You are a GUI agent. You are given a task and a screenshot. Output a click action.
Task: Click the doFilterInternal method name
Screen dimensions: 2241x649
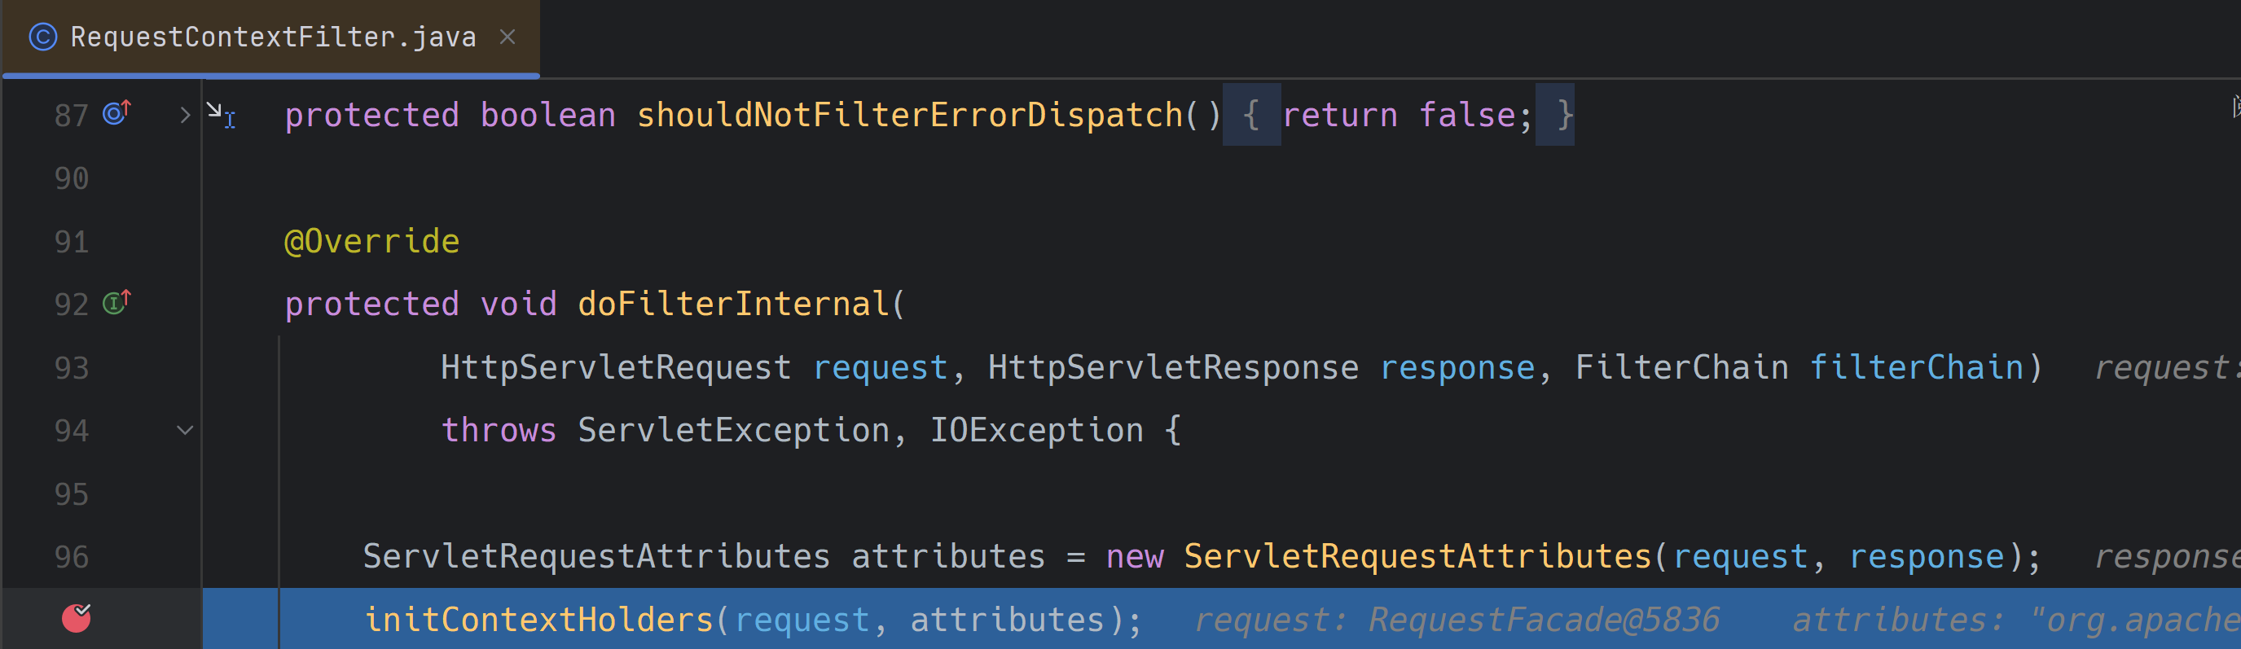click(x=732, y=304)
